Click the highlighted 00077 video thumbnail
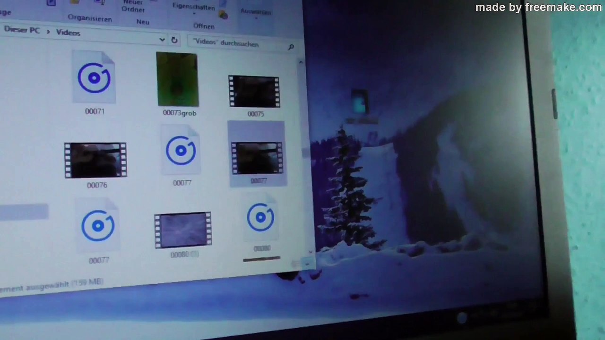This screenshot has width=605, height=340. [257, 158]
